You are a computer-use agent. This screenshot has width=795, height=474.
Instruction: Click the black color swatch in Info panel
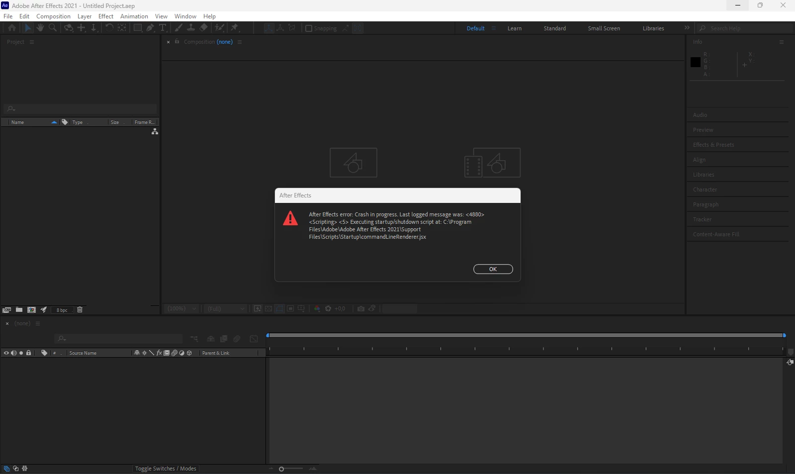coord(696,62)
